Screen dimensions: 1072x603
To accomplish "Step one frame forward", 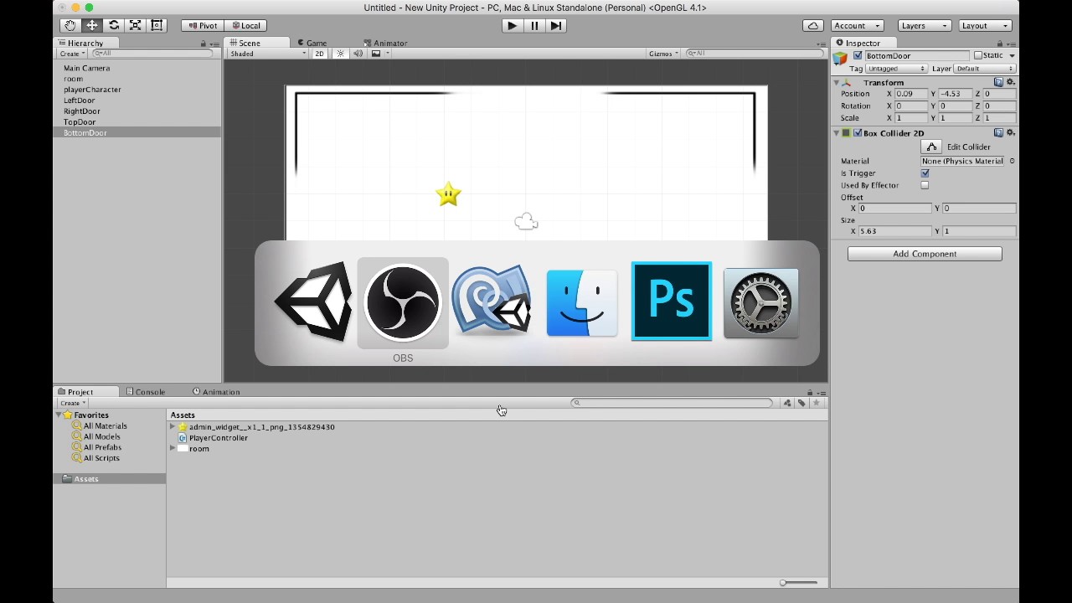I will (556, 26).
